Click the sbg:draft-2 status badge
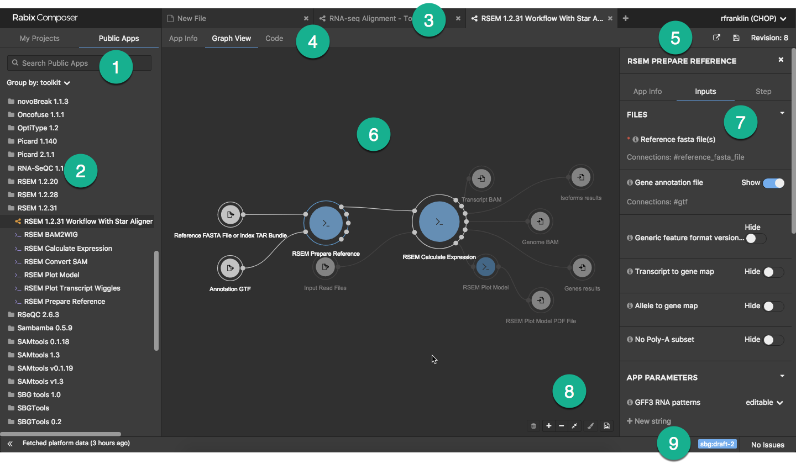The width and height of the screenshot is (796, 464). tap(718, 444)
